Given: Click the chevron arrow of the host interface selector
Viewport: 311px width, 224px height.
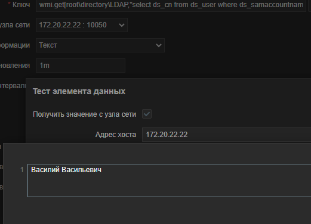Looking at the screenshot, I should pyautogui.click(x=122, y=25).
